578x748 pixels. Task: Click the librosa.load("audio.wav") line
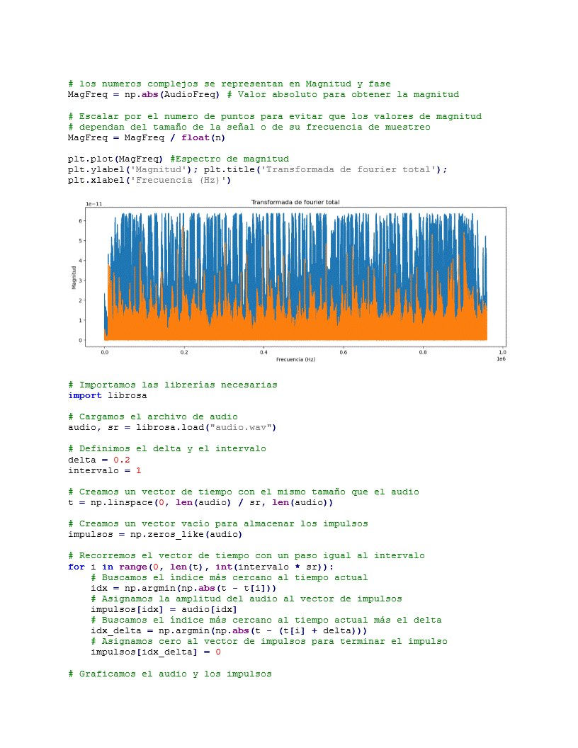(x=171, y=427)
